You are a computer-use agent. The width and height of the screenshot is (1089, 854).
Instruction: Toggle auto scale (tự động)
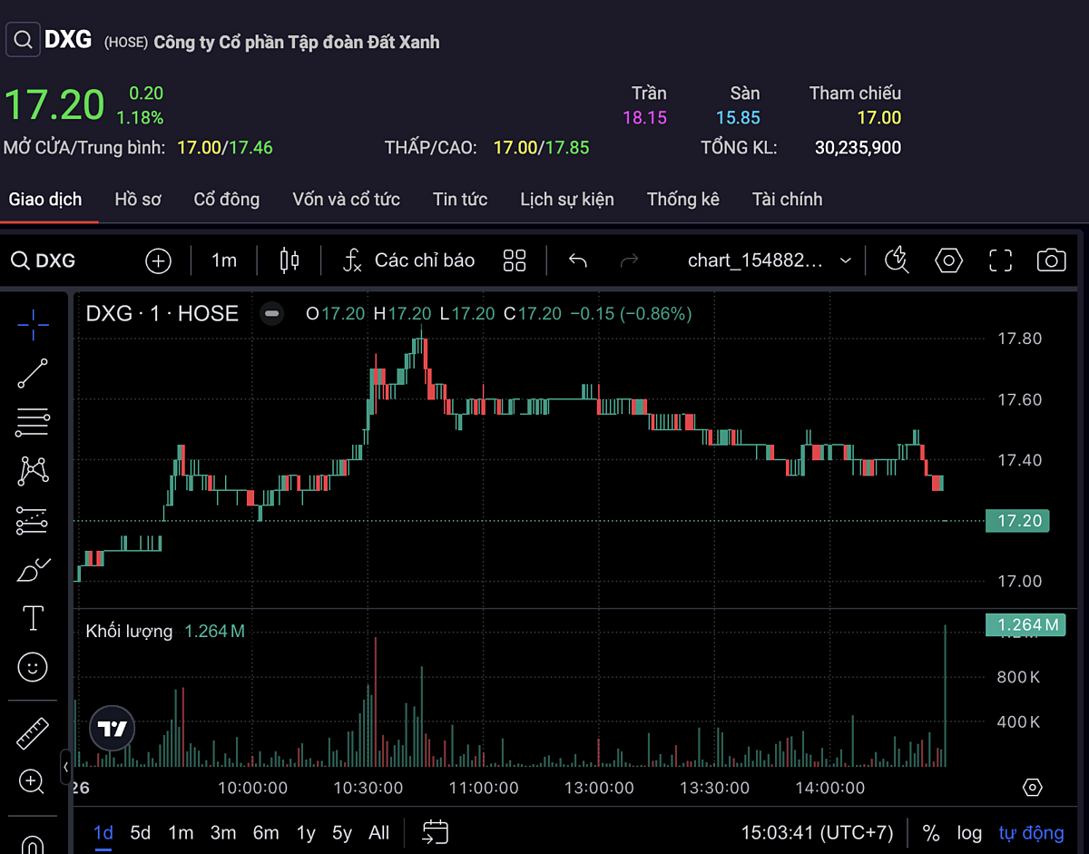point(1031,832)
